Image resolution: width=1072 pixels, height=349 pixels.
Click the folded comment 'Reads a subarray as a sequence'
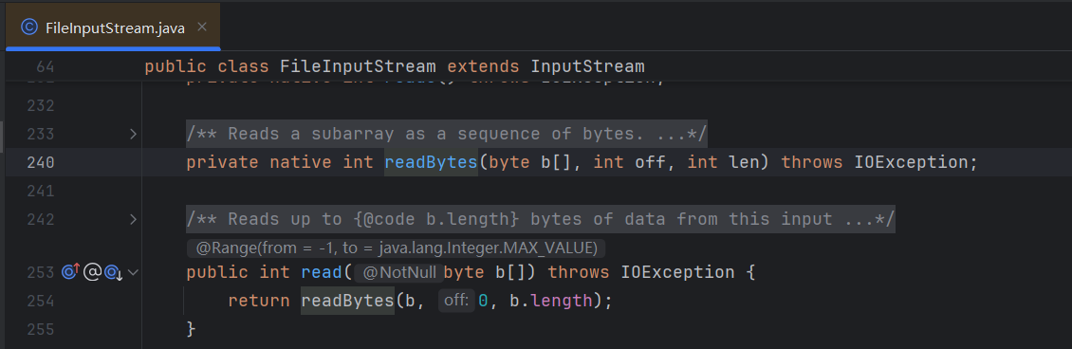[x=447, y=134]
